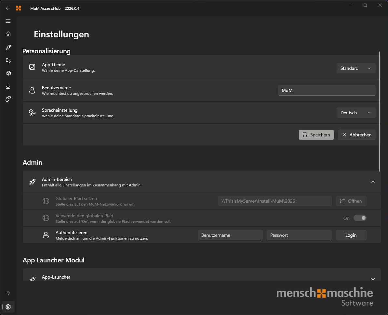Open the hamburger navigation menu
The width and height of the screenshot is (388, 315).
pyautogui.click(x=8, y=21)
